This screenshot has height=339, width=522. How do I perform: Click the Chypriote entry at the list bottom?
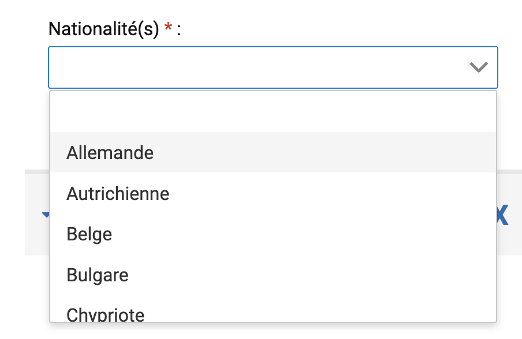pos(273,314)
